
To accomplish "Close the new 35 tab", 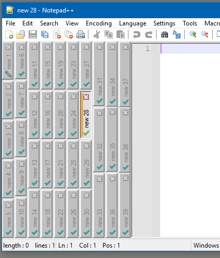I will point(112,112).
